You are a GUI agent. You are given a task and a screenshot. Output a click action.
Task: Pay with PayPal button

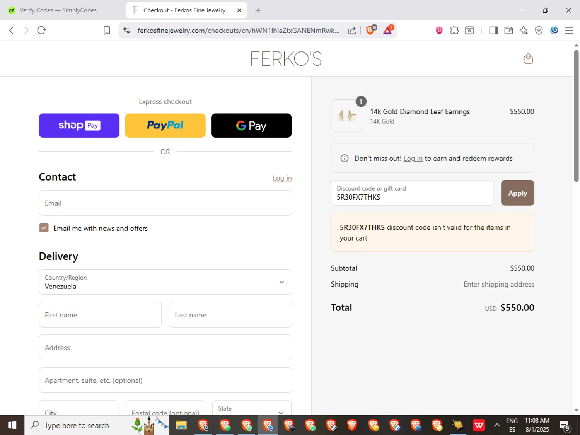[x=165, y=125]
